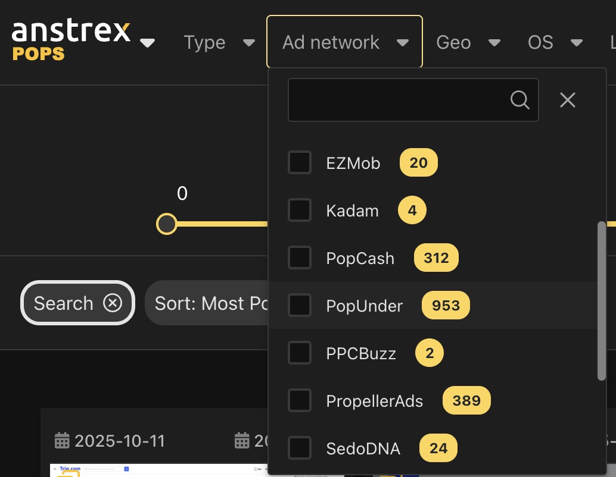Open the Geo filter dropdown
Image resolution: width=616 pixels, height=477 pixels.
coord(468,42)
